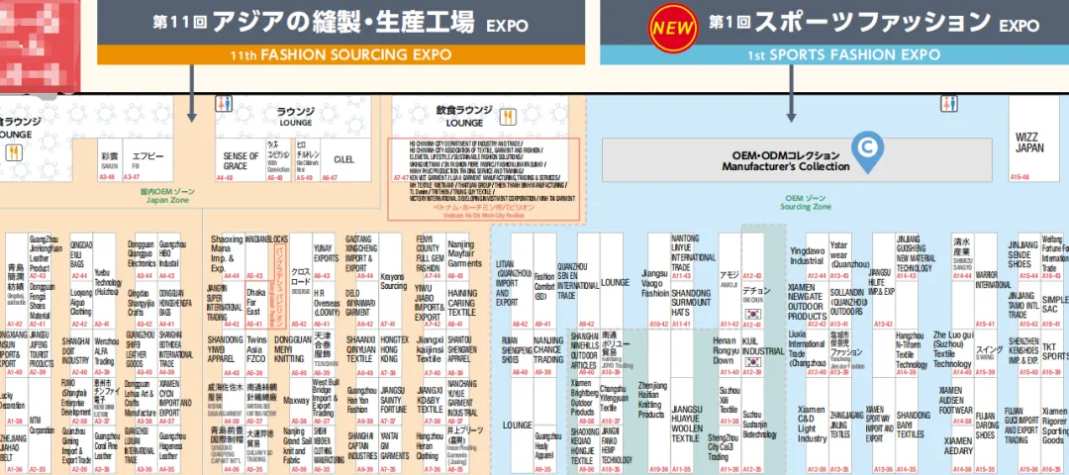Open OEM・ODMコレクション Manufacturer's Collection area

pyautogui.click(x=797, y=160)
